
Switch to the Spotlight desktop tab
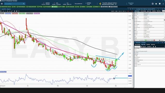[54, 7]
